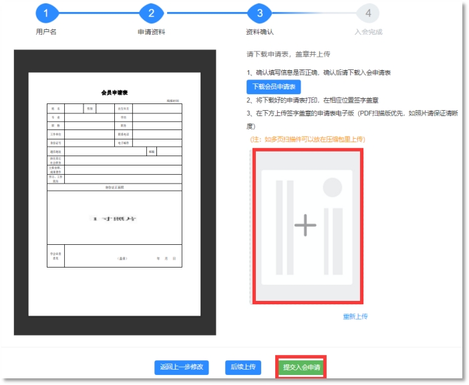Click the 用户名 step label
The width and height of the screenshot is (469, 385).
pos(46,31)
